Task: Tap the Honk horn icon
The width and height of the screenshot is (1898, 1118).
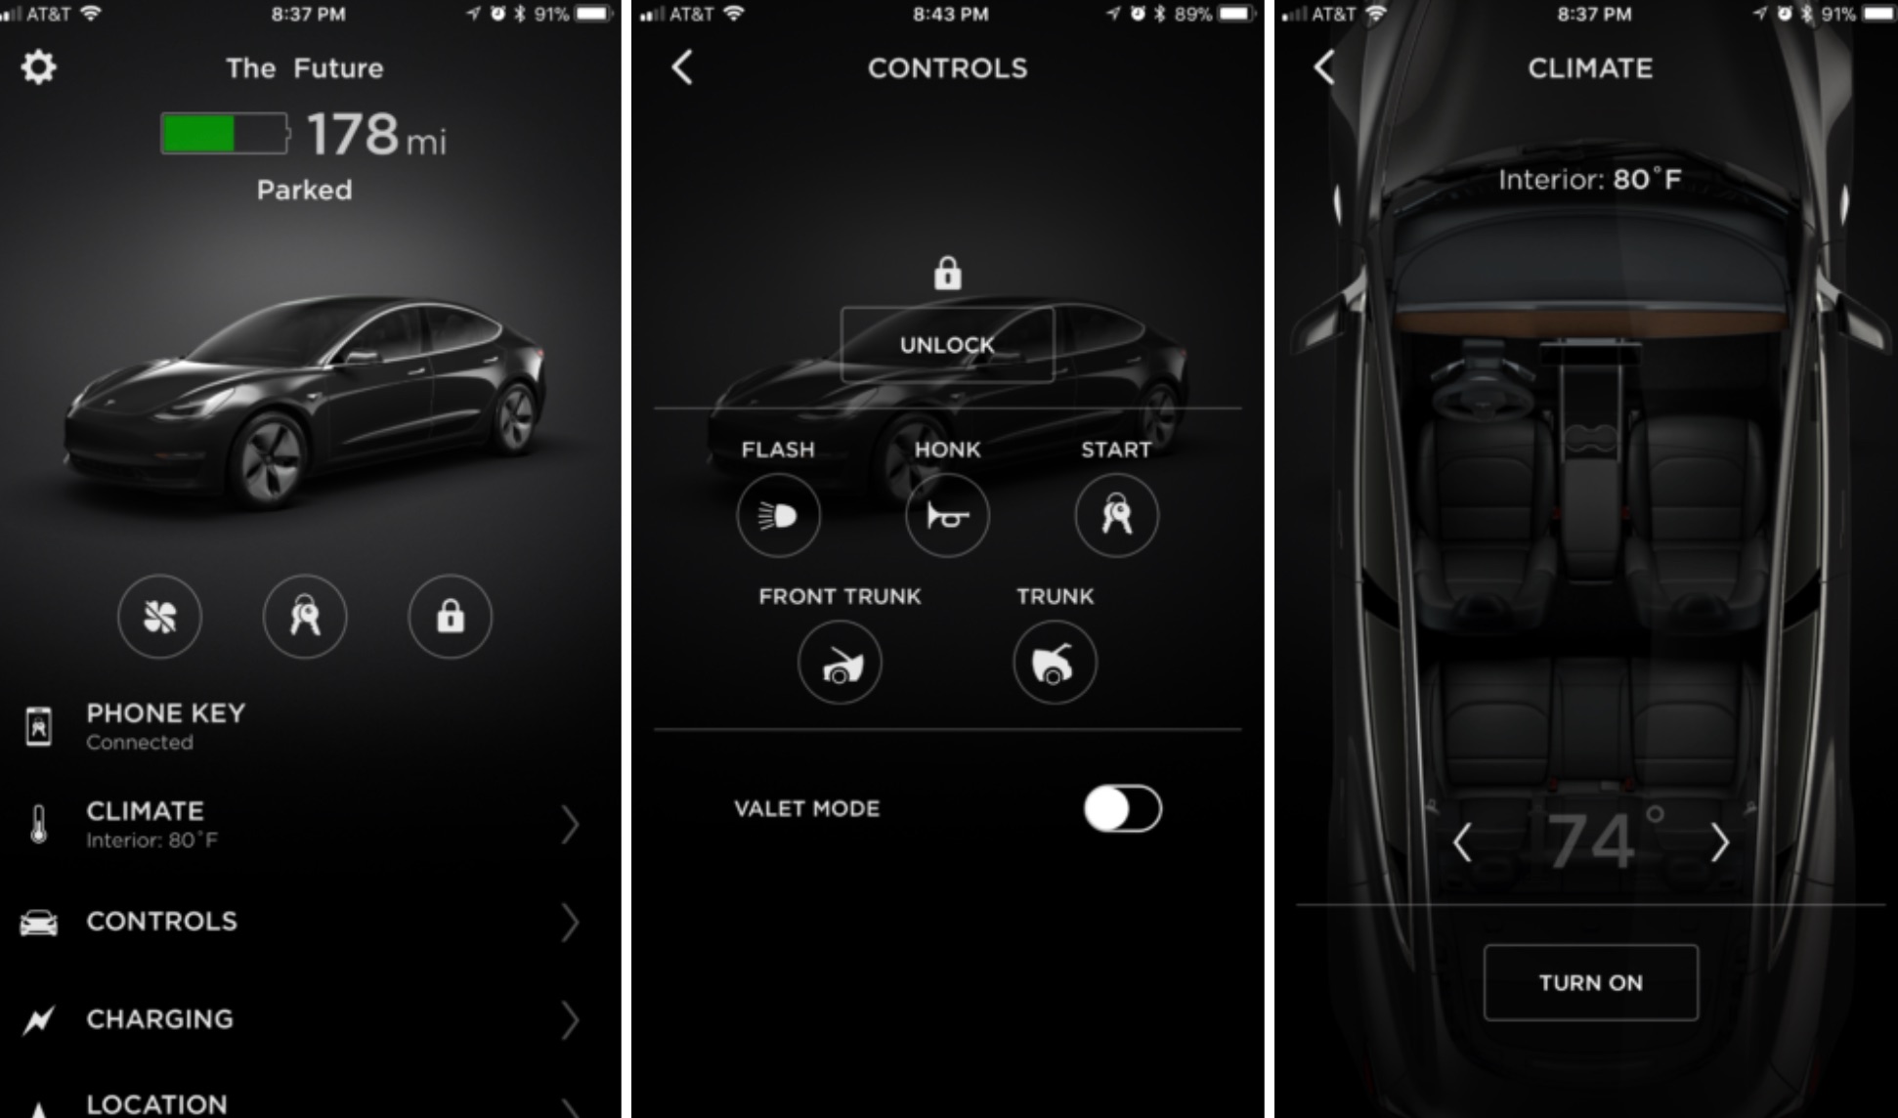Action: point(945,516)
